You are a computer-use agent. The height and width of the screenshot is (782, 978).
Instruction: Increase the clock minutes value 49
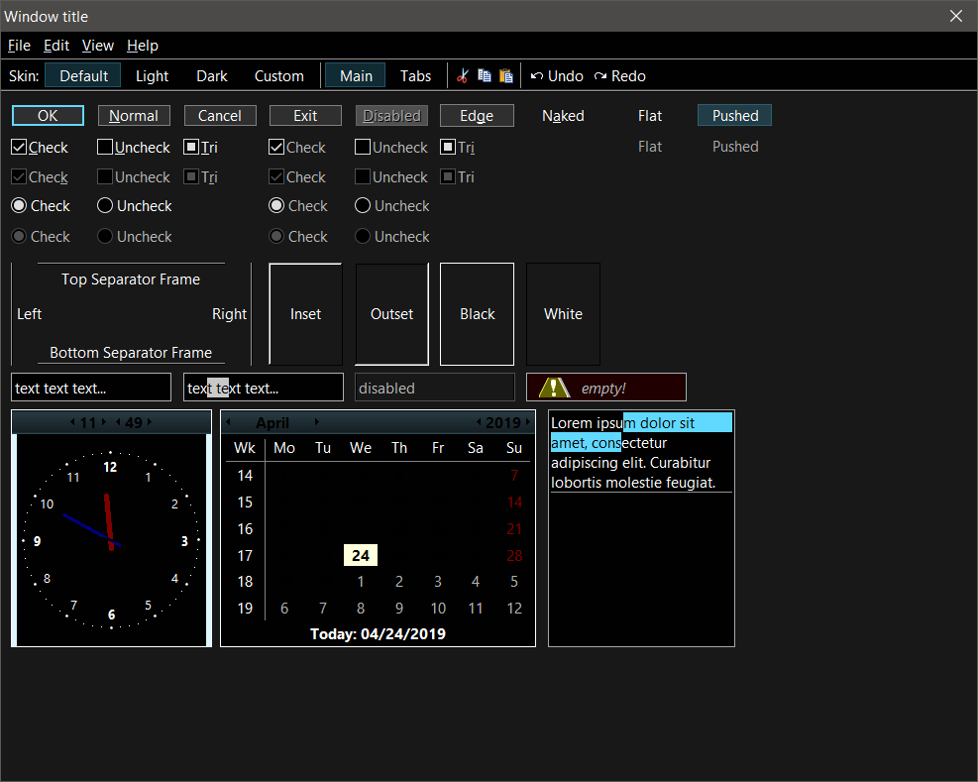tap(150, 422)
